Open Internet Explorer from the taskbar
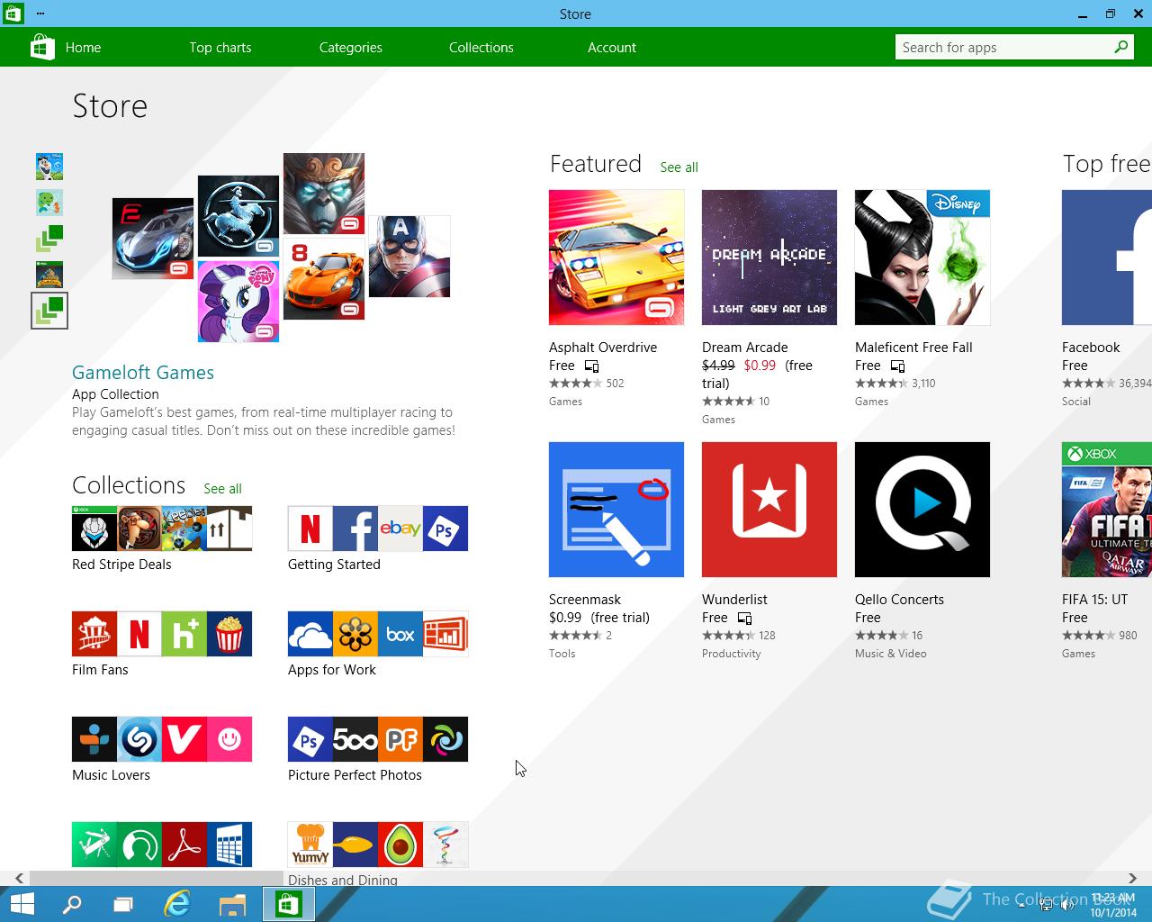 (177, 904)
